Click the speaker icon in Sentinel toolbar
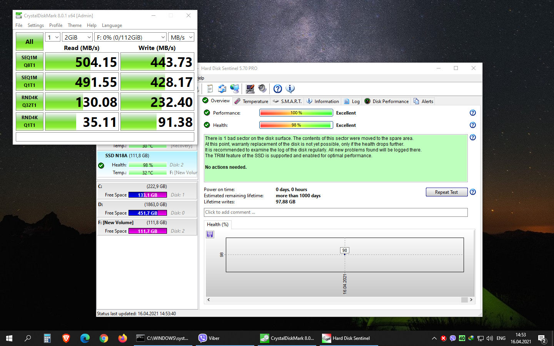This screenshot has height=346, width=554. [x=262, y=89]
